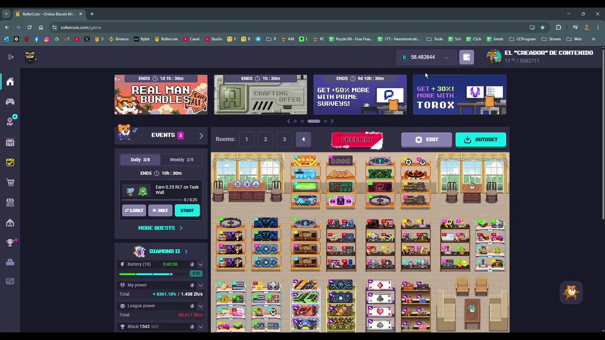Screen dimensions: 605x340
Task: Open the Facebook bookmark icon
Action: [x=36, y=39]
